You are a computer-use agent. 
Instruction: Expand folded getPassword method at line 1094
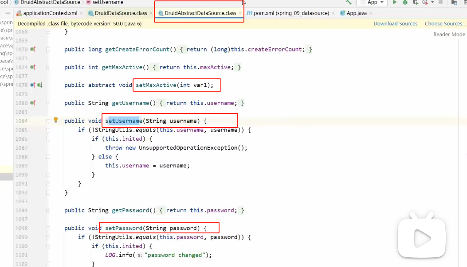(x=48, y=210)
